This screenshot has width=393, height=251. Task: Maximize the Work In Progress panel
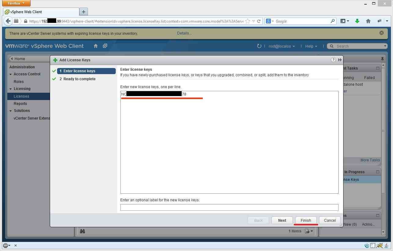pyautogui.click(x=378, y=172)
